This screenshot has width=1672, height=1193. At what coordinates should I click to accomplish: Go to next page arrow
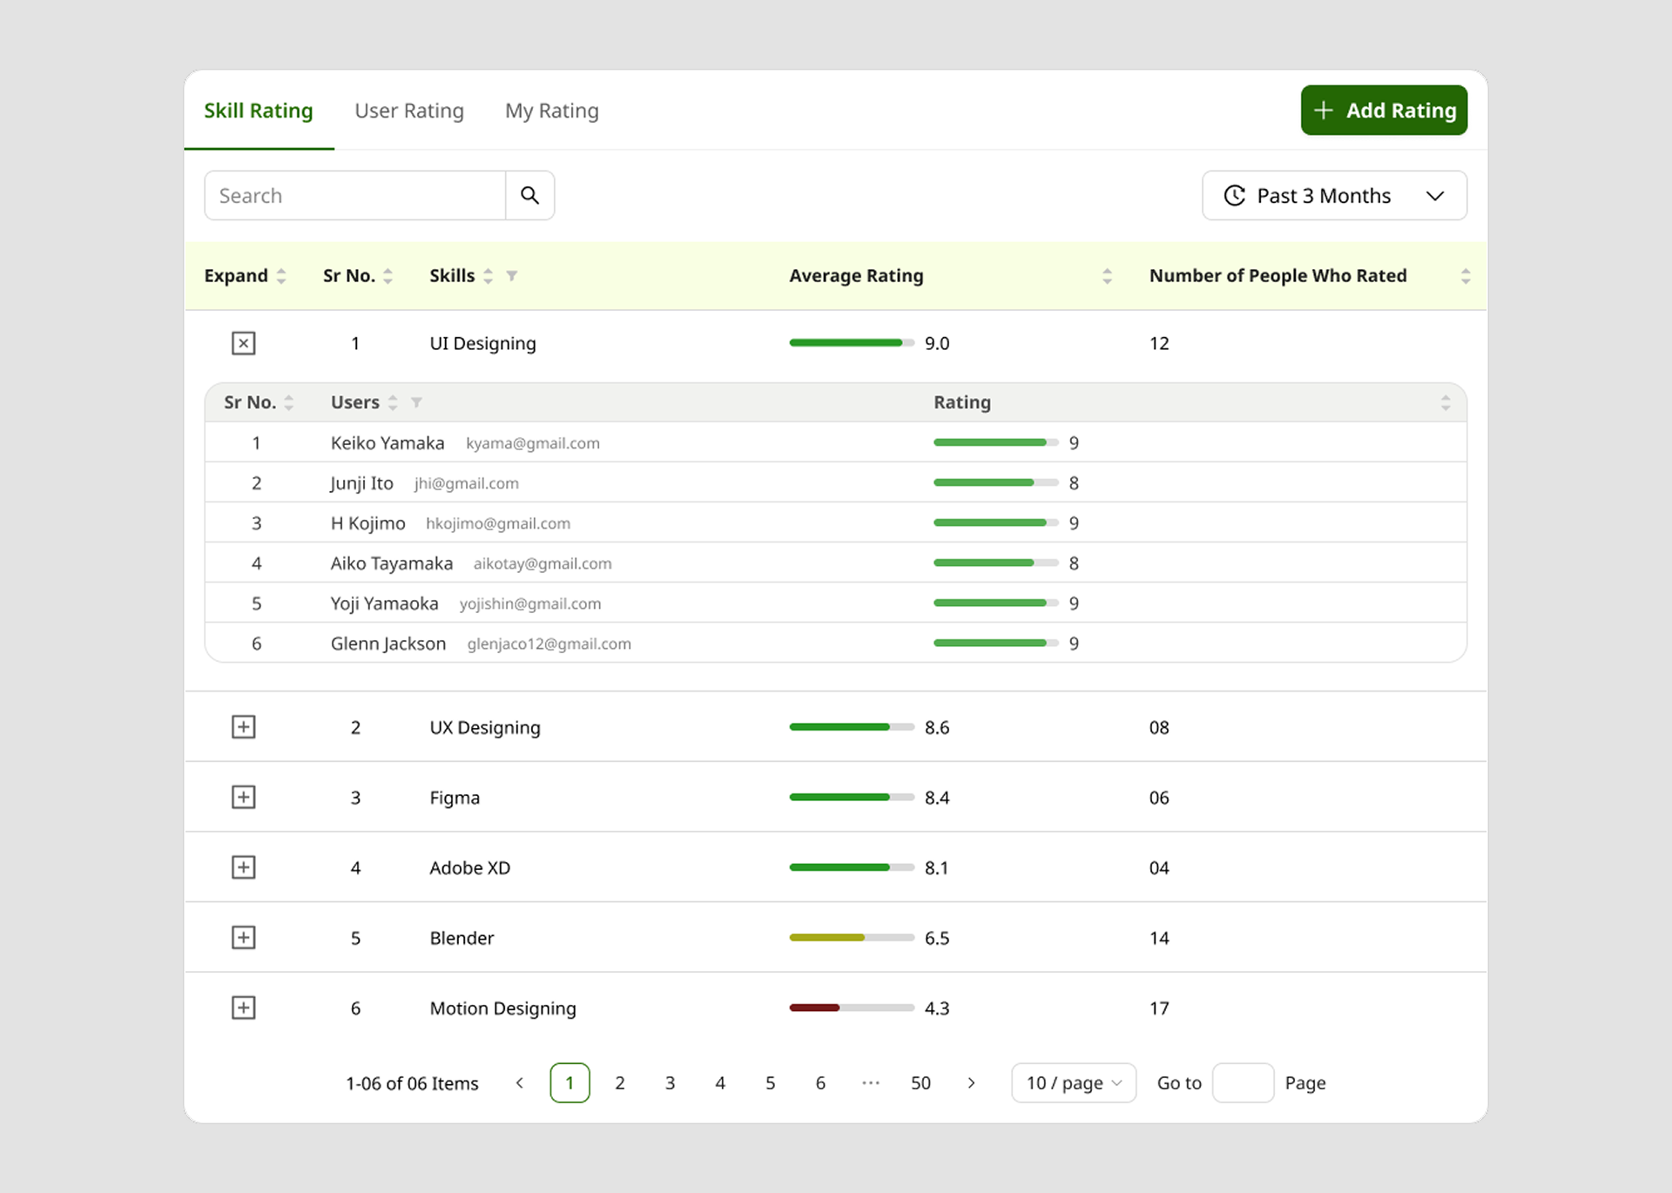971,1082
